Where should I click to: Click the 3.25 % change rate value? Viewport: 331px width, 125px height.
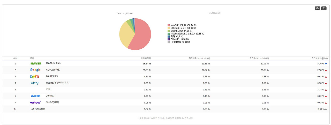(321, 90)
